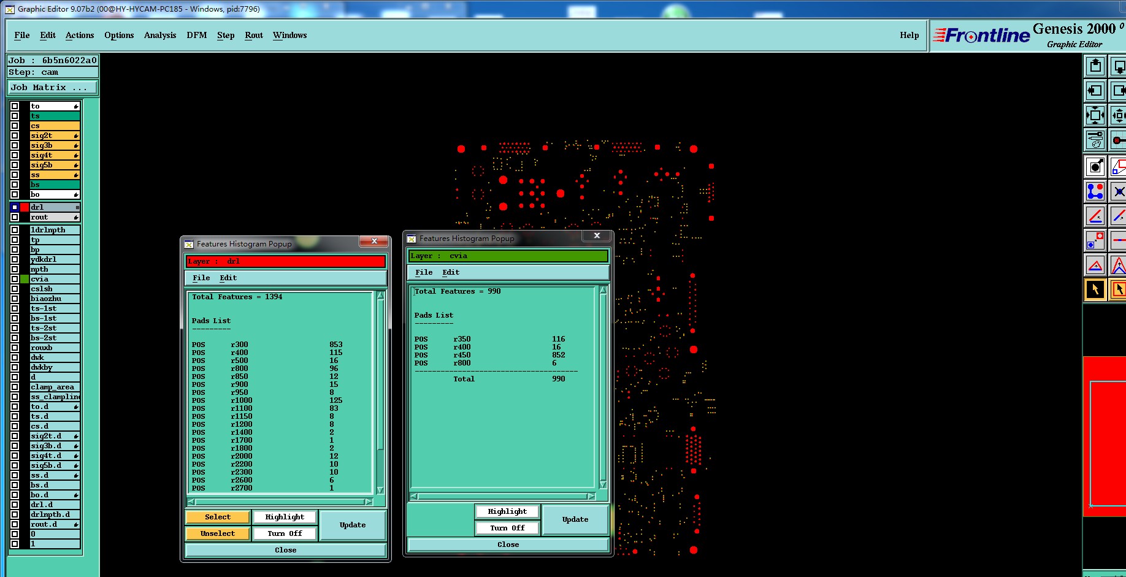Select the r450 row with count 852
The width and height of the screenshot is (1126, 577).
(490, 355)
